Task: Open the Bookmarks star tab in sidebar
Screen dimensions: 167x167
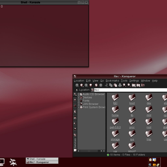Action: [75, 100]
